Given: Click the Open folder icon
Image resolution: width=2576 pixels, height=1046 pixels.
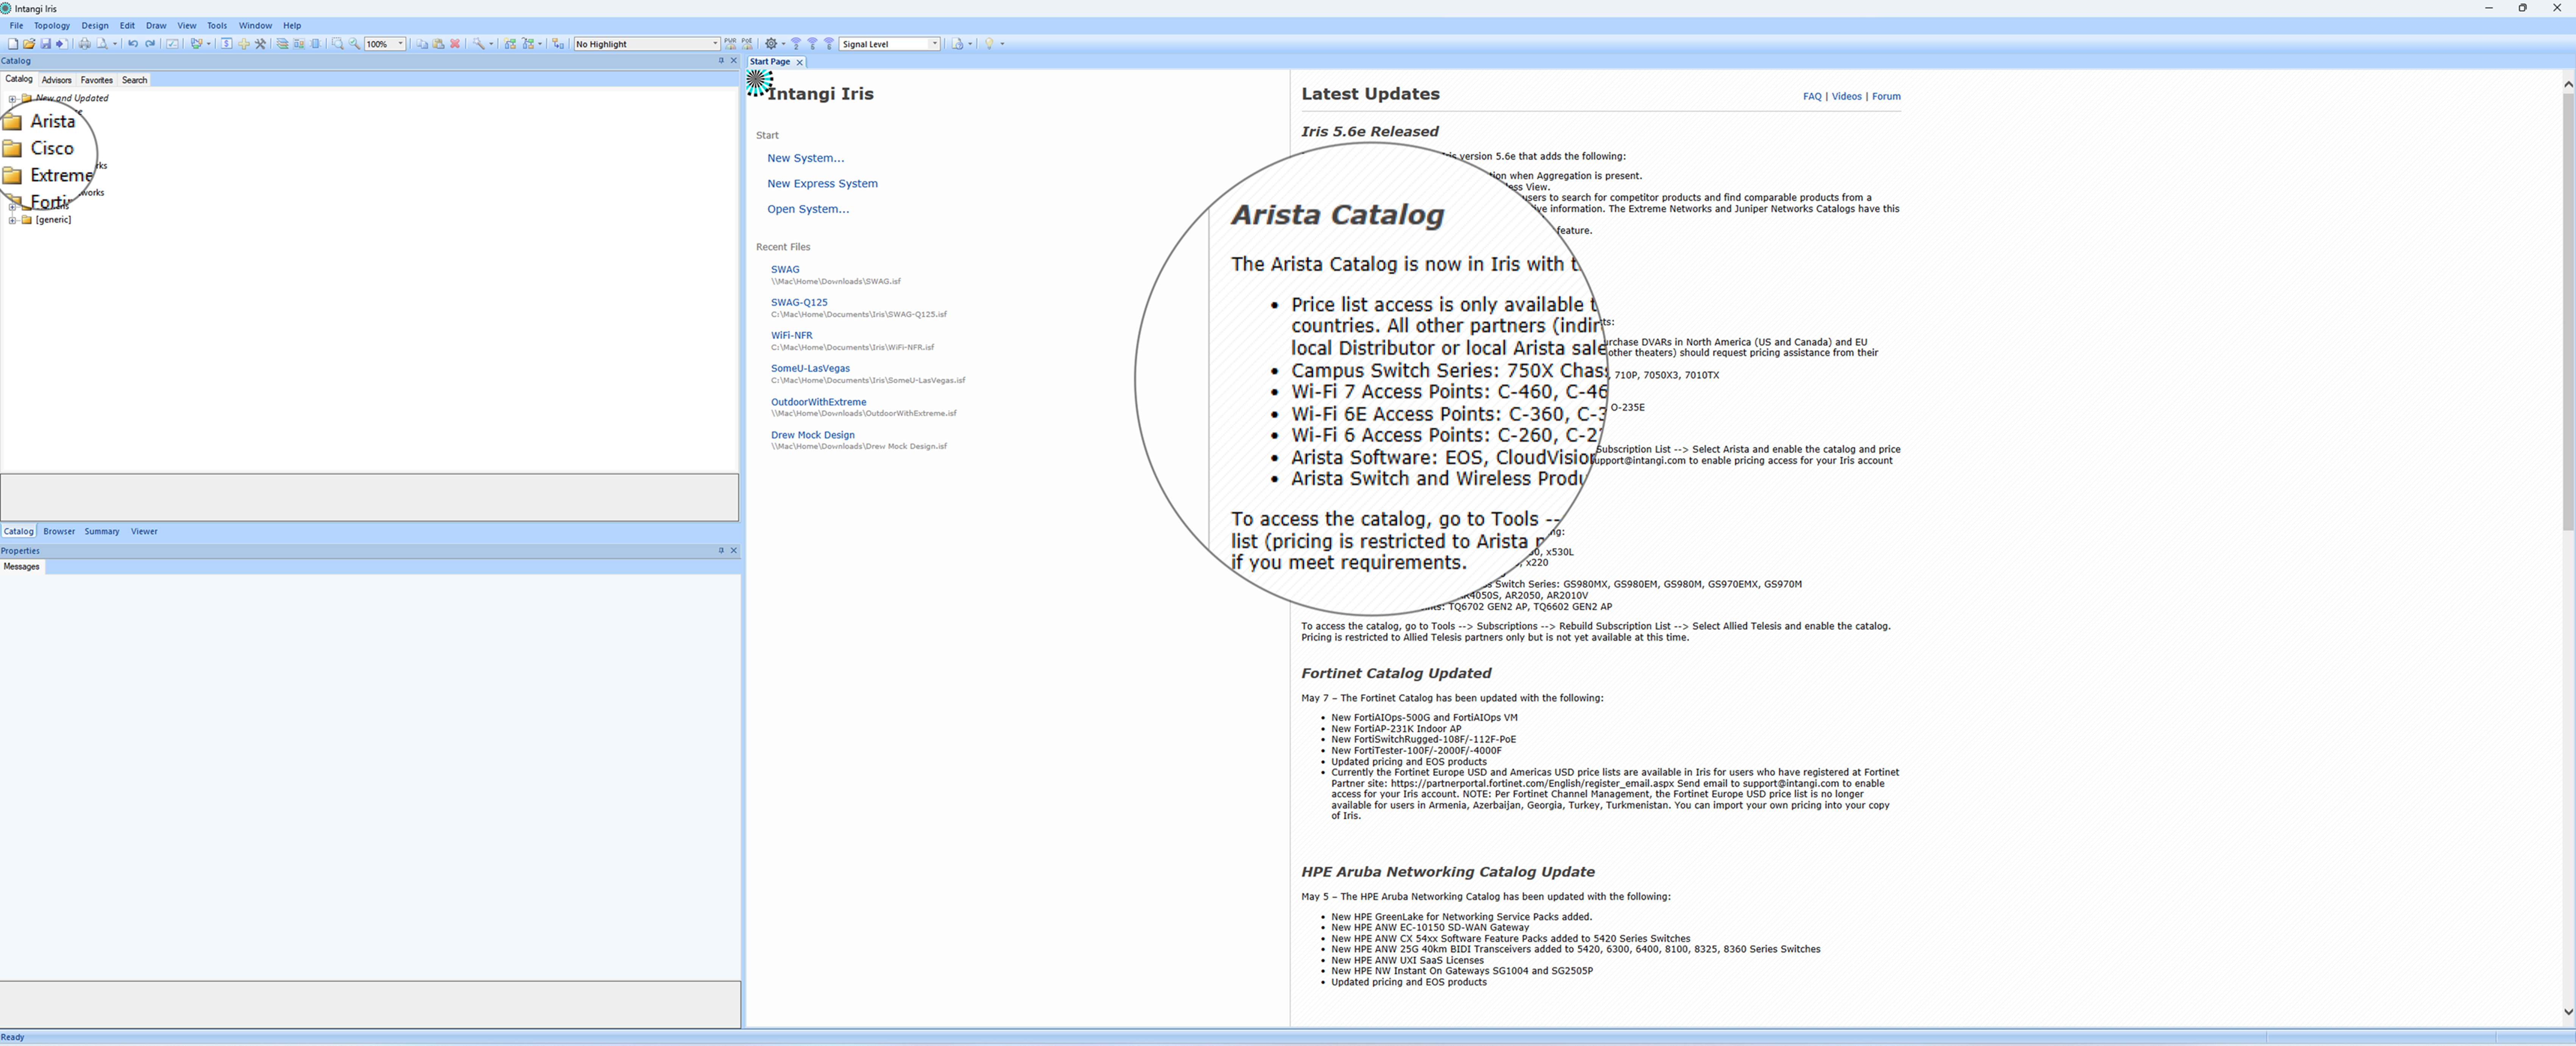Looking at the screenshot, I should pos(29,44).
